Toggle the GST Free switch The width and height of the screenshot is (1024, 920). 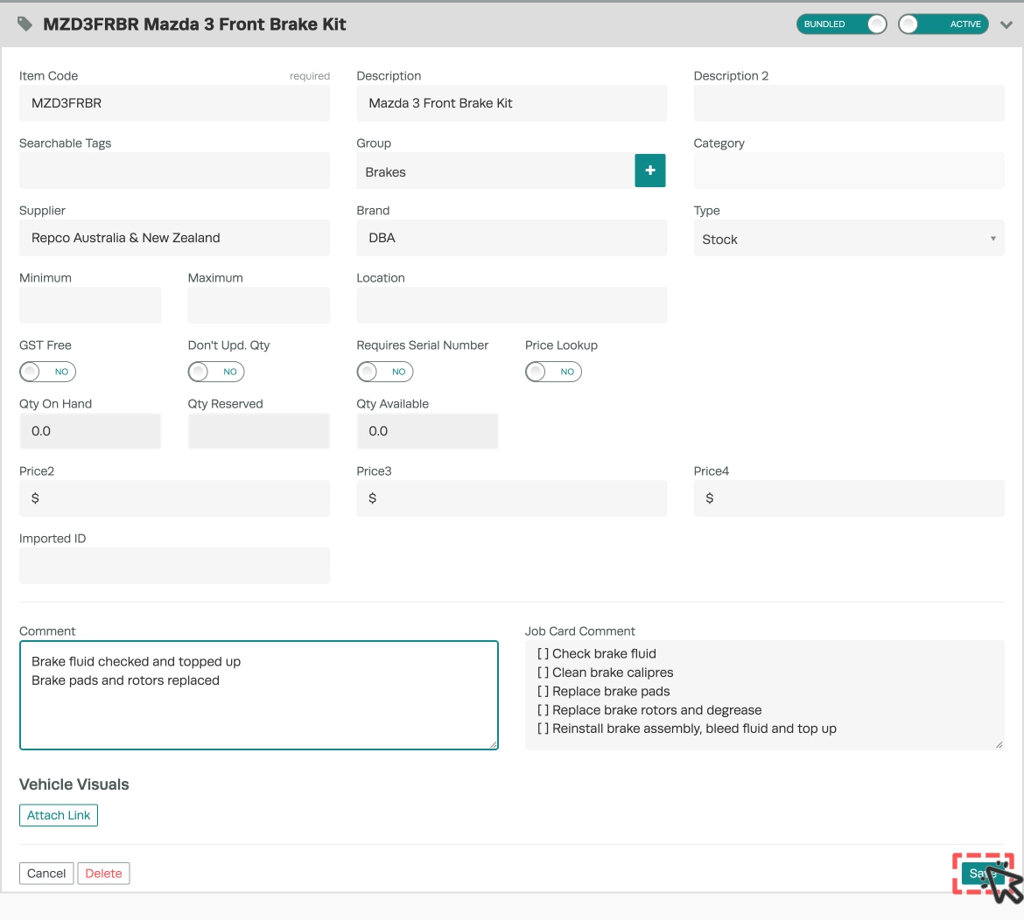(x=47, y=372)
